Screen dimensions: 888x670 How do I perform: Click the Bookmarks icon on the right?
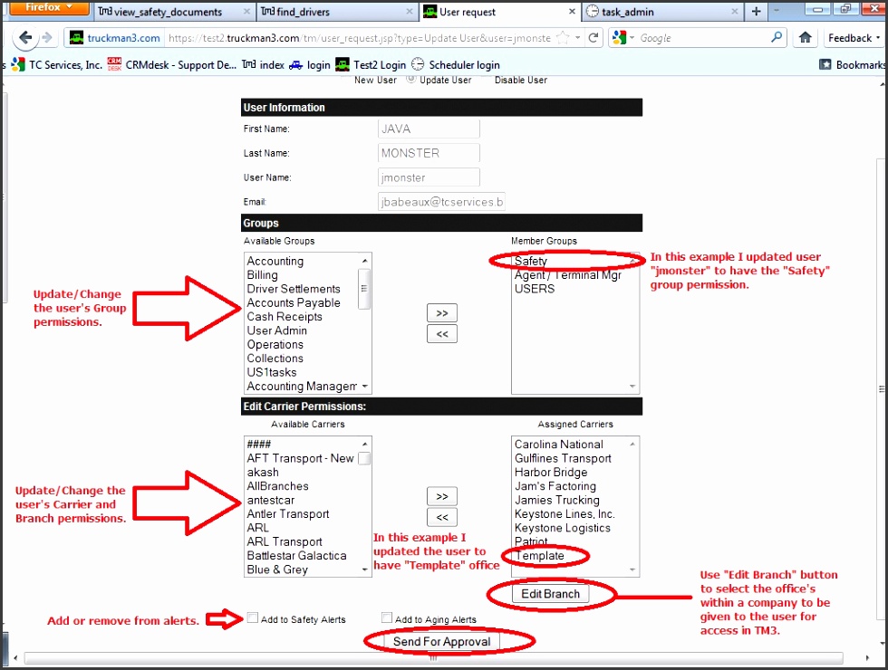coord(824,64)
